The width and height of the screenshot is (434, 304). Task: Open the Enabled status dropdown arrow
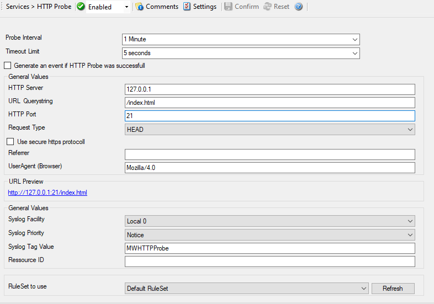[x=127, y=7]
